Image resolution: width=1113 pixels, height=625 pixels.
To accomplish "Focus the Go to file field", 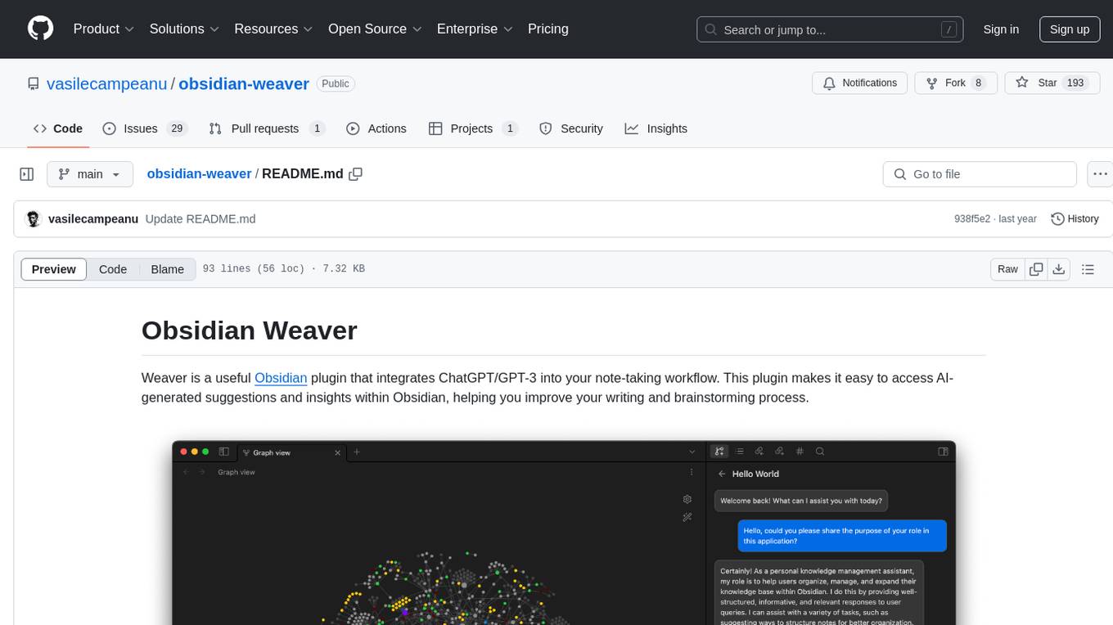I will (980, 174).
